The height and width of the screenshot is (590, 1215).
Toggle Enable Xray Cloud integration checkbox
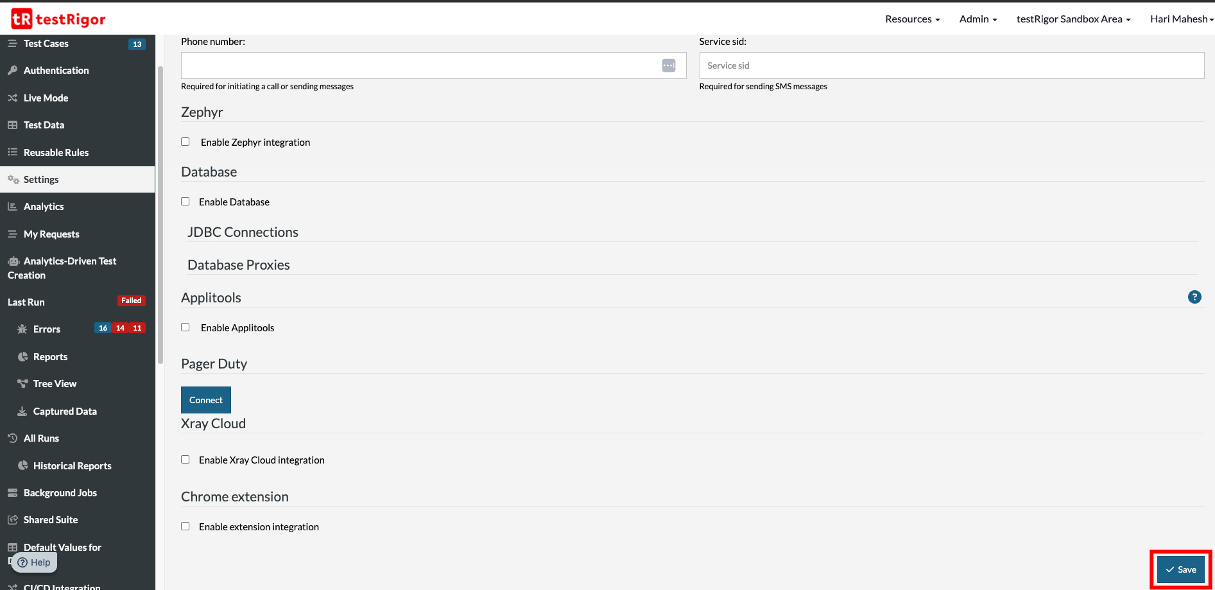click(185, 460)
